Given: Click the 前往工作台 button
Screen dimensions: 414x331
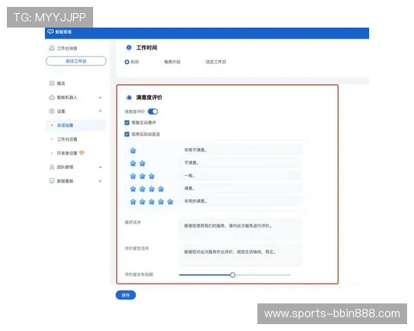Looking at the screenshot, I should point(76,61).
